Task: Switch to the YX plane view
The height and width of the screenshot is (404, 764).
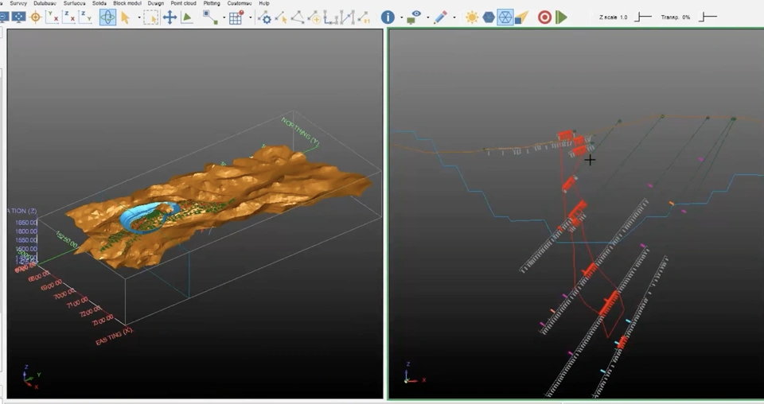Action: tap(53, 17)
